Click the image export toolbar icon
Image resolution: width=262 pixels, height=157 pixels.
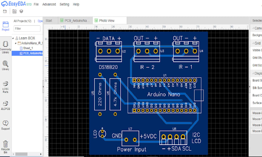point(14,11)
